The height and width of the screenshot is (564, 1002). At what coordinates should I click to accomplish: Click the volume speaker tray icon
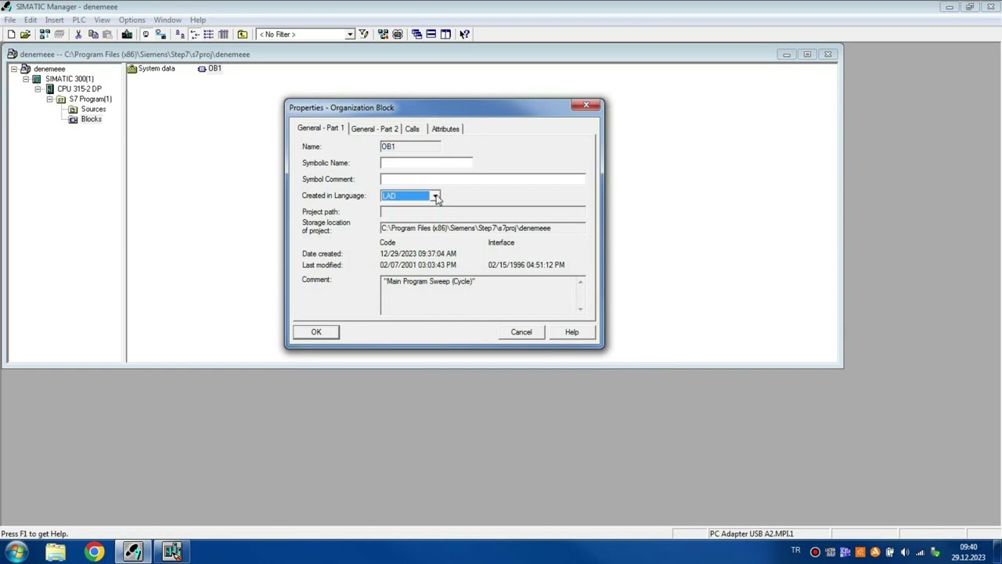[905, 552]
